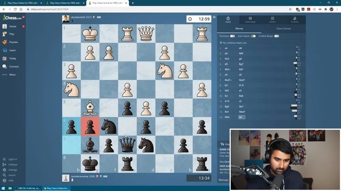The width and height of the screenshot is (341, 191).
Task: Switch to the Games tab
Action: tap(272, 20)
